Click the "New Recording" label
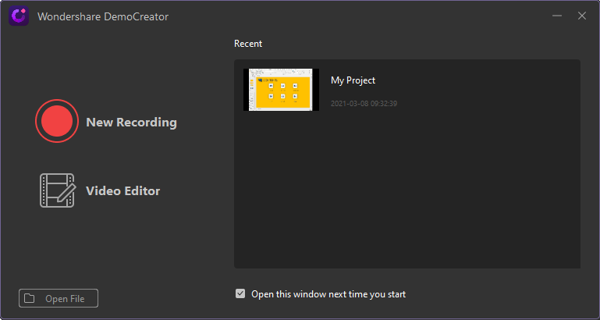 click(131, 122)
